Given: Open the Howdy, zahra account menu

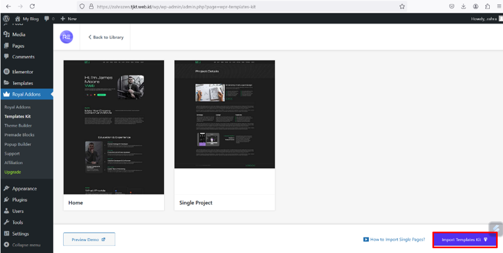Looking at the screenshot, I should pos(483,19).
